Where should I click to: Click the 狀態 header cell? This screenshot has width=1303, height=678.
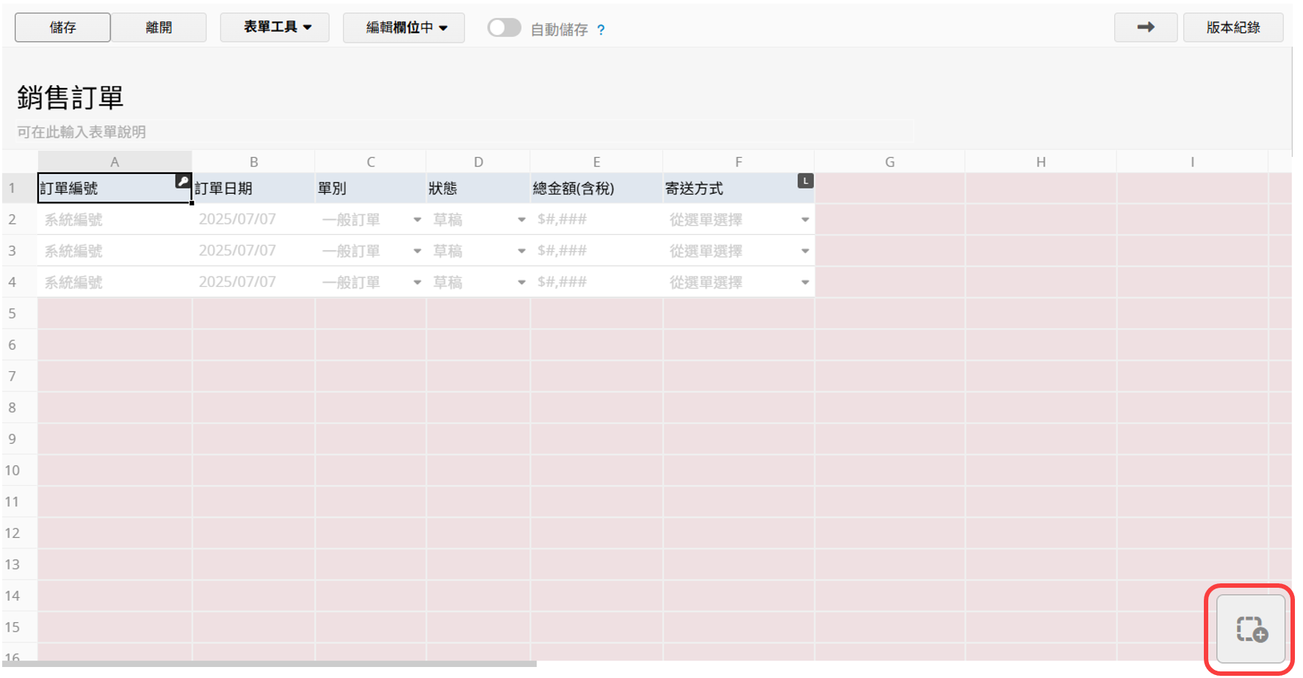(x=478, y=189)
